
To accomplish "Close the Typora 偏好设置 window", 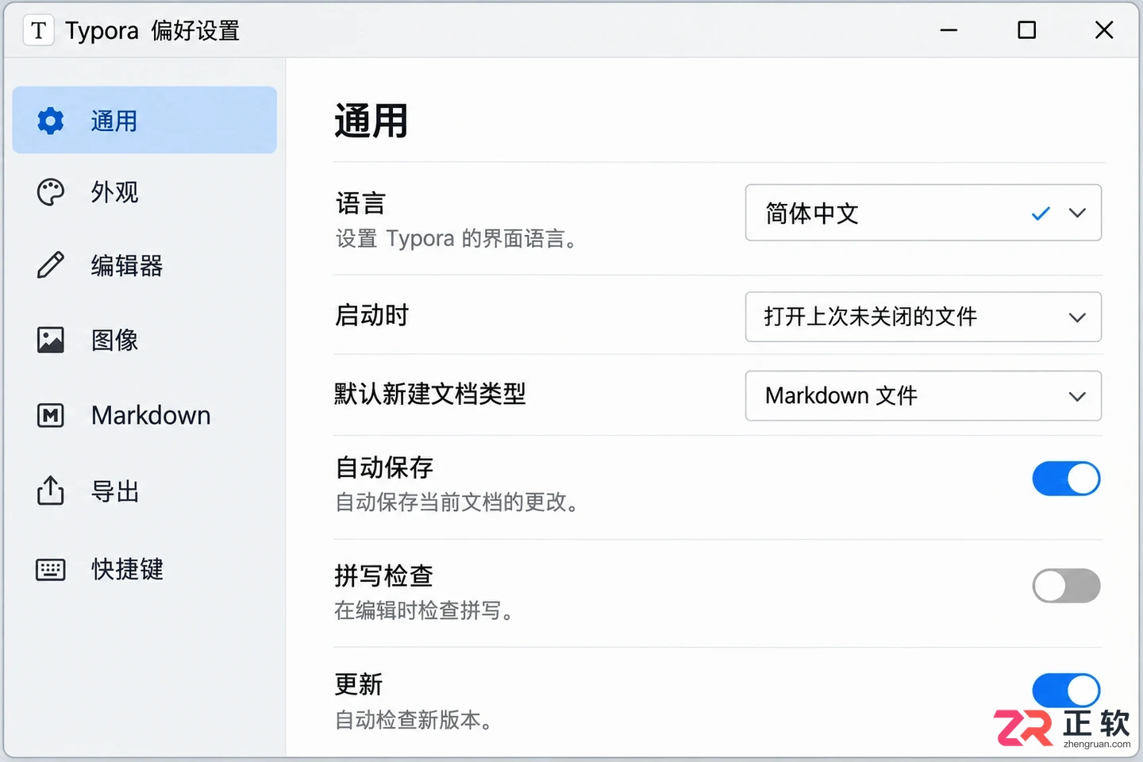I will coord(1104,30).
